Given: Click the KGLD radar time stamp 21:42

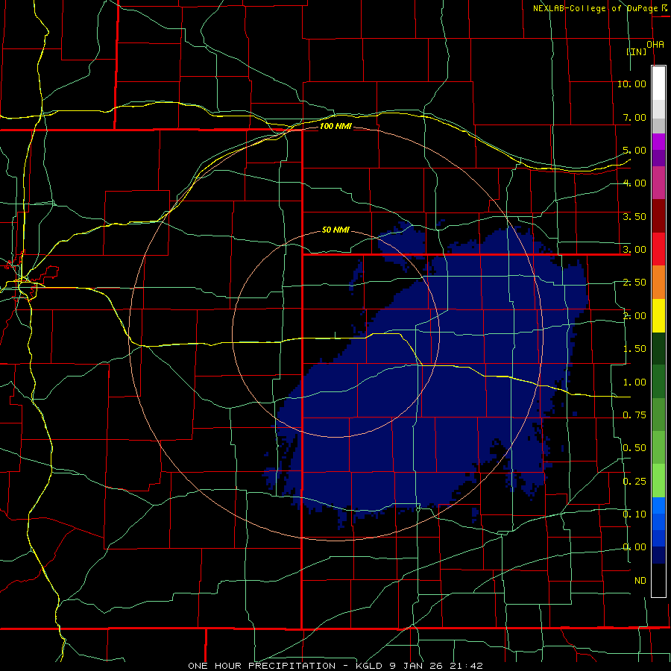Looking at the screenshot, I should [x=467, y=666].
